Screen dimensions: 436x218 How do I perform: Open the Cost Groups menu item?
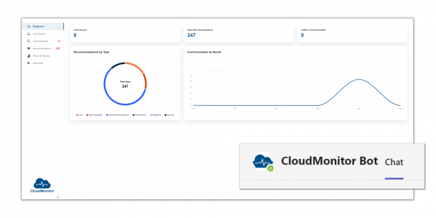pos(43,34)
